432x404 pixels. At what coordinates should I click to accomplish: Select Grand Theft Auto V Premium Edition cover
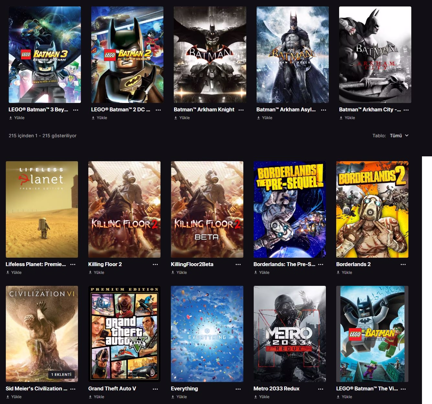click(124, 334)
